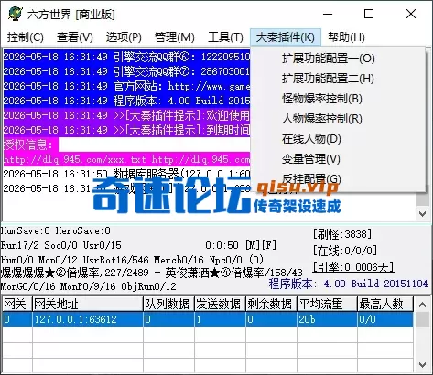
Task: Click the 官方网站 log line
Action: 126,86
